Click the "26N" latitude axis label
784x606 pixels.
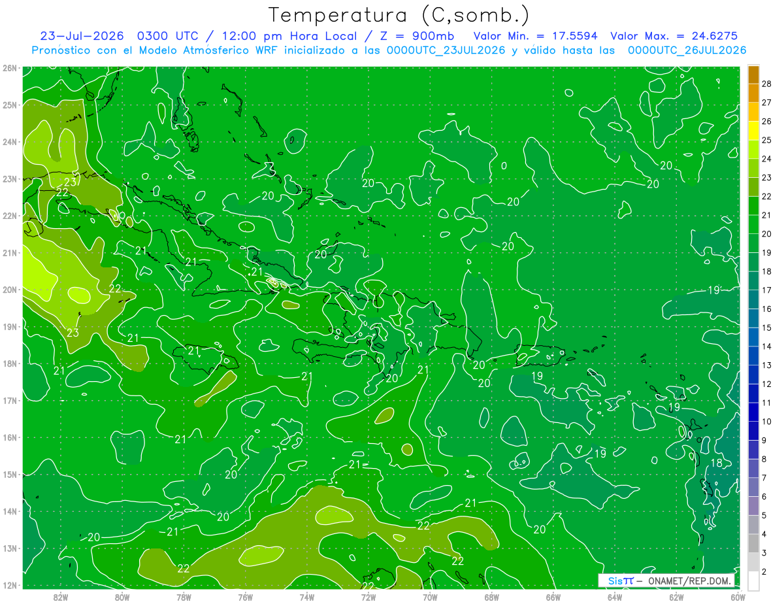click(9, 68)
